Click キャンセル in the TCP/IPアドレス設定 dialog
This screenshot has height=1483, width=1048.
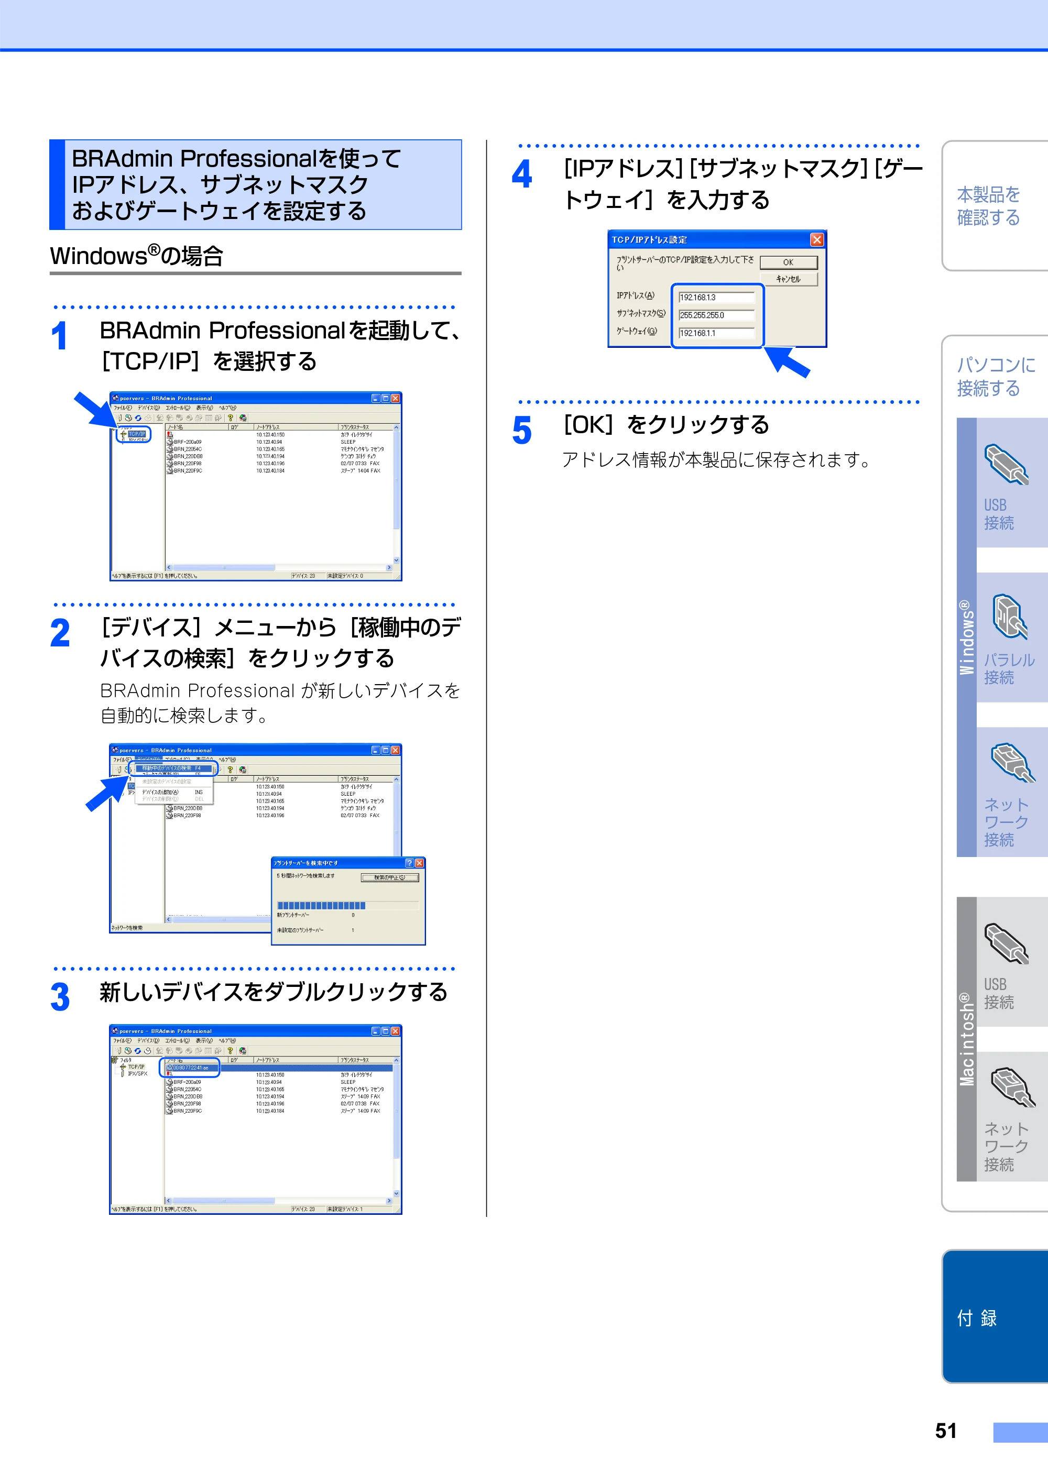[x=788, y=279]
